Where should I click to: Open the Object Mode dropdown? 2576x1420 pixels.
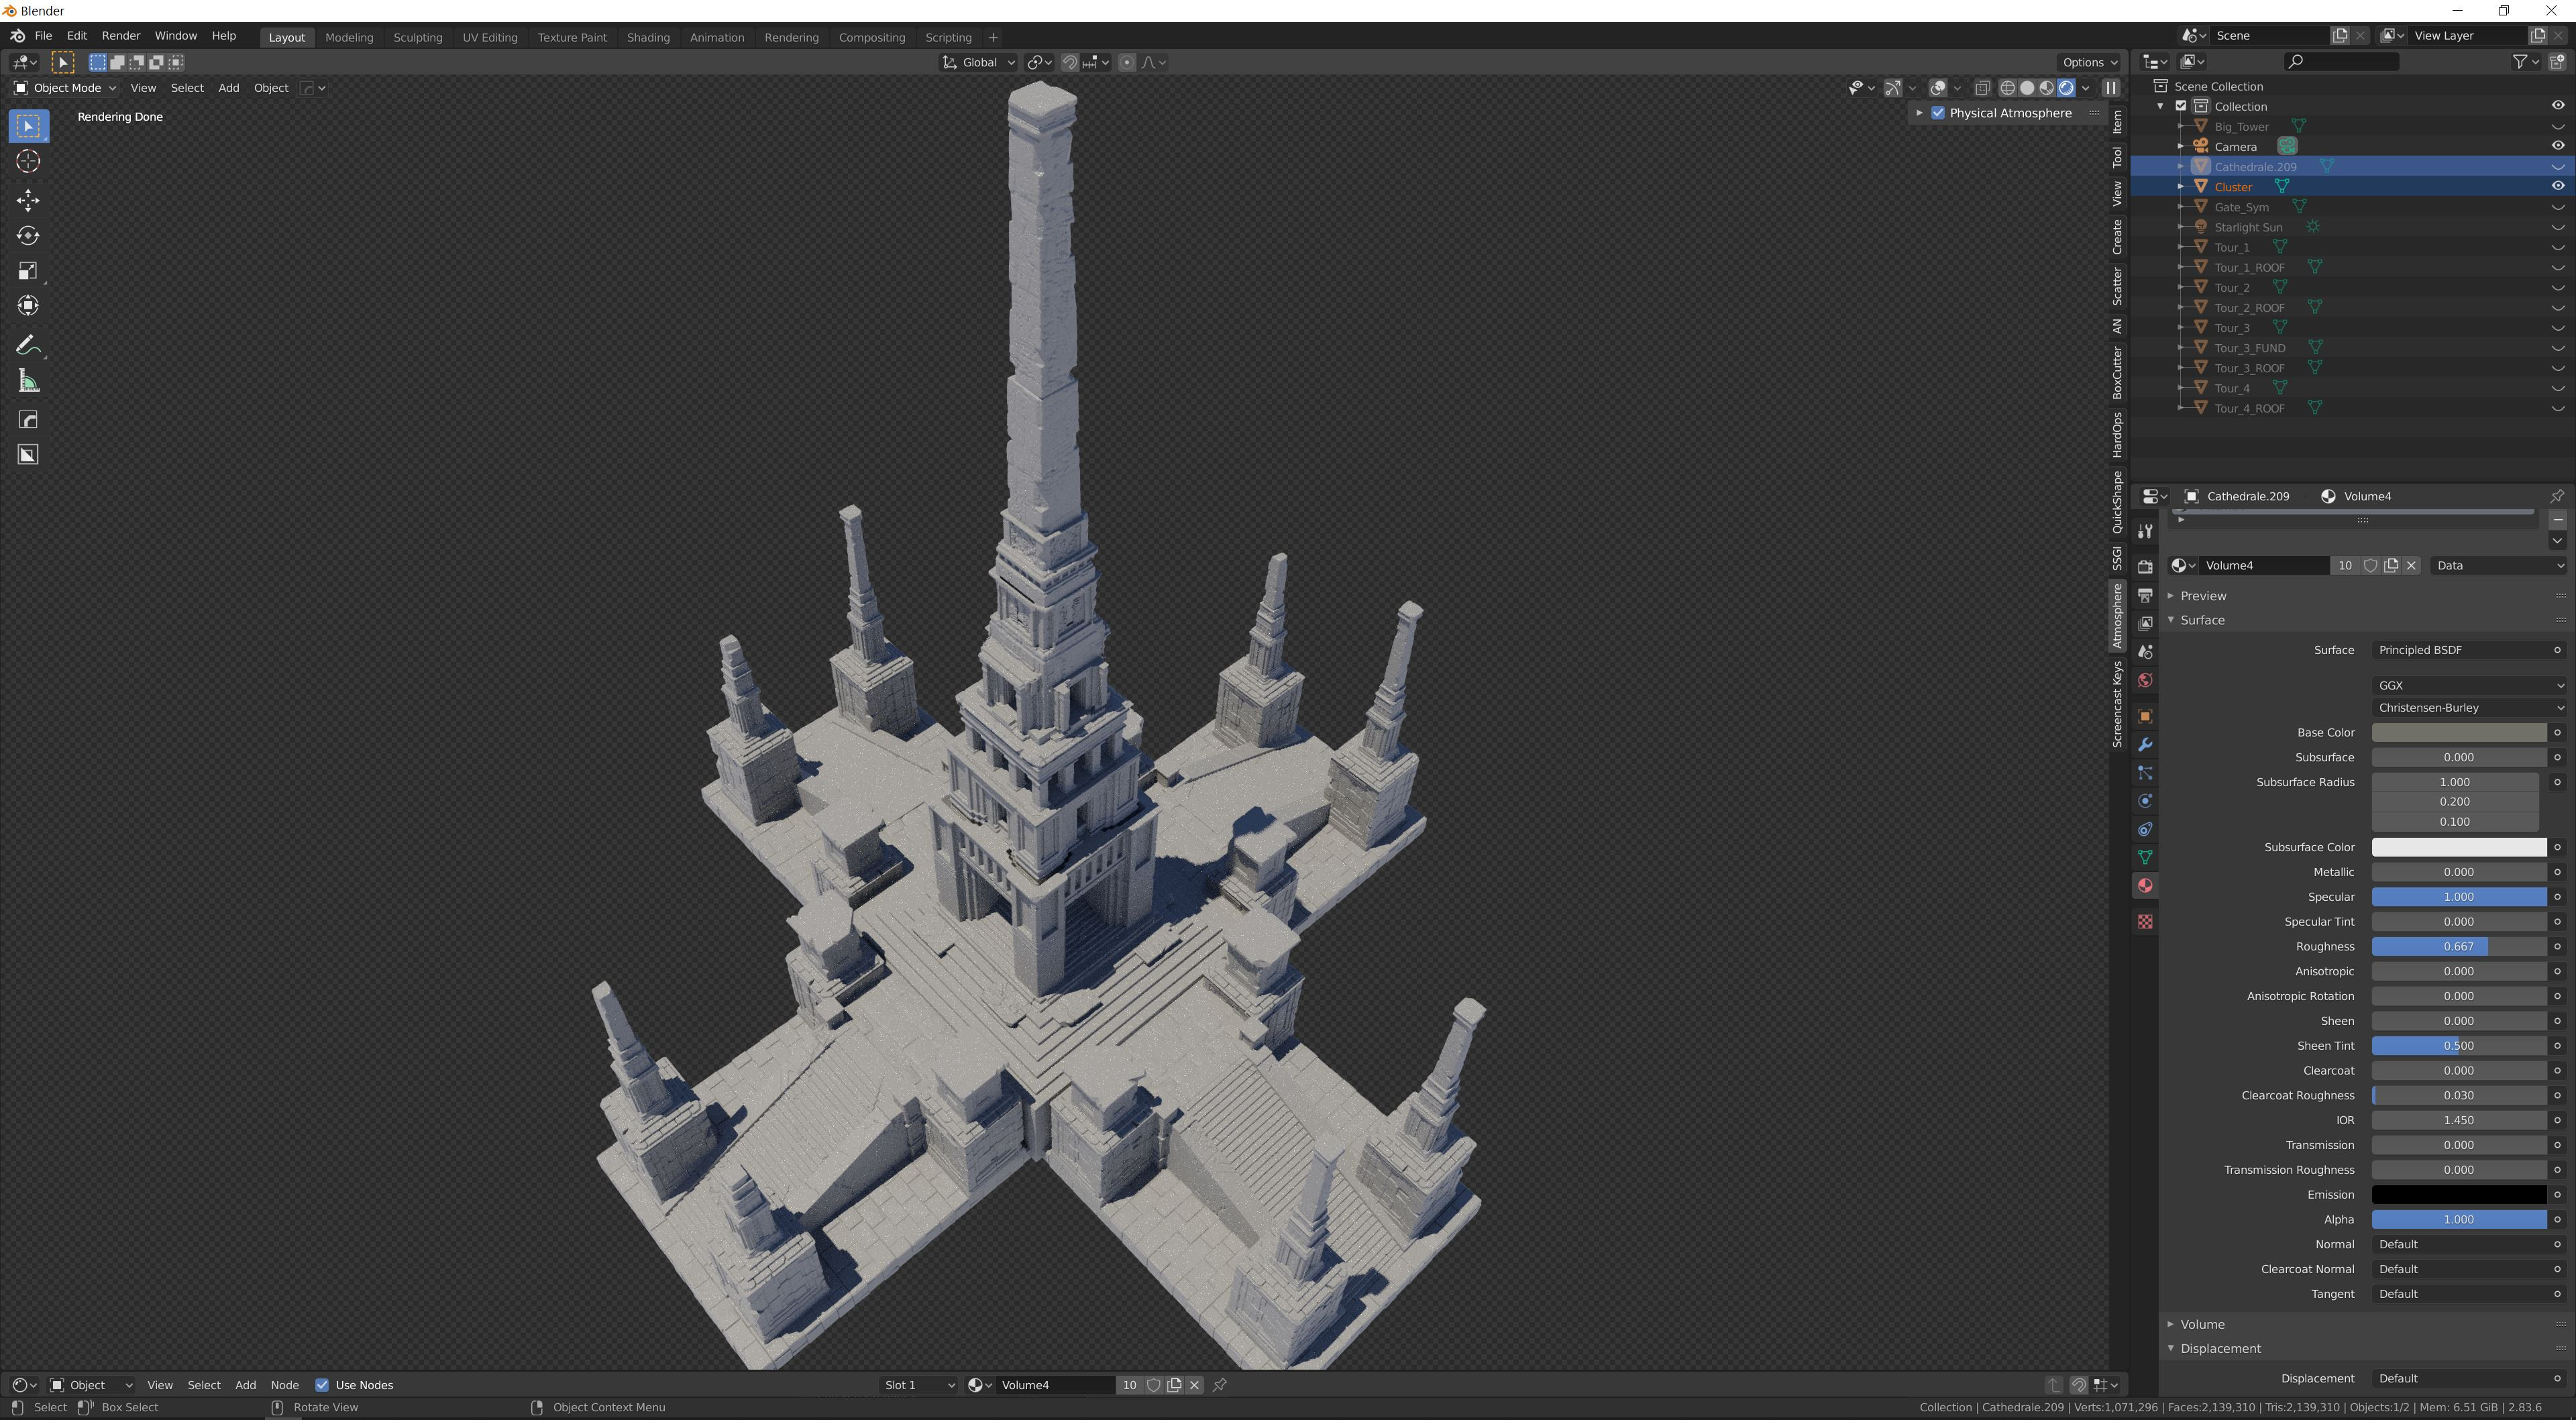click(x=65, y=88)
